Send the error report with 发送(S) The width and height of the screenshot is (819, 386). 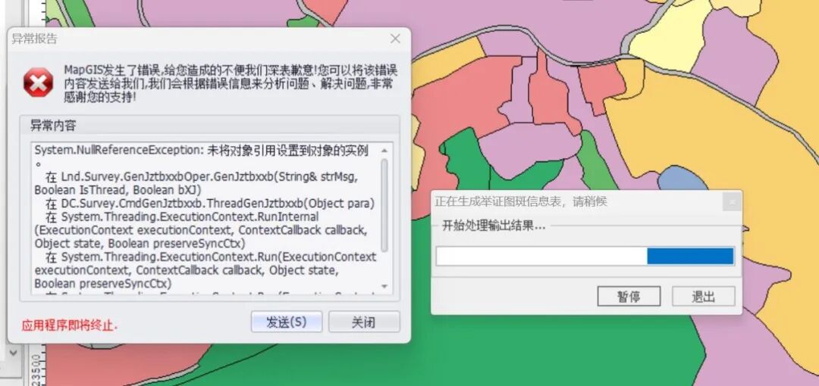coord(286,322)
